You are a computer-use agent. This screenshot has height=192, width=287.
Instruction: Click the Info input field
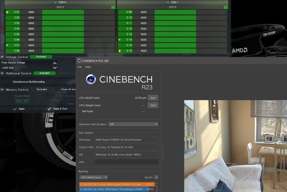tap(127, 162)
